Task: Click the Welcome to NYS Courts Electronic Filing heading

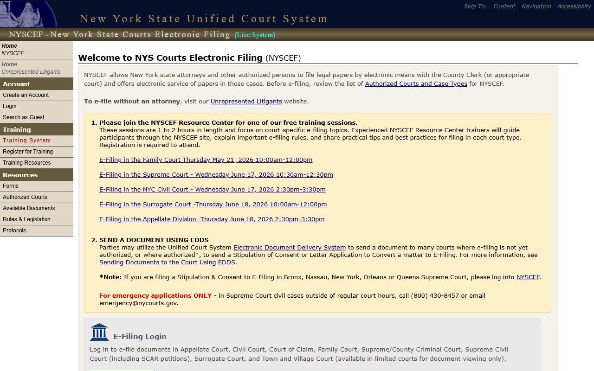Action: [x=189, y=58]
